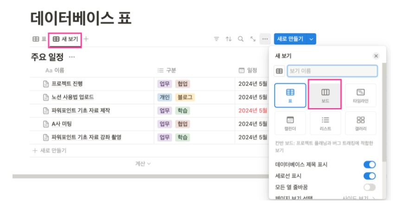
Task: Click 학습 tag in 자료 제작 row
Action: pos(183,111)
